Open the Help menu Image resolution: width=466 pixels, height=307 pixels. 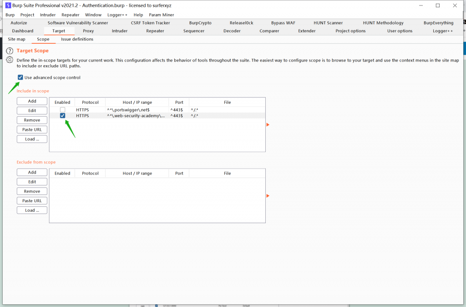point(138,15)
